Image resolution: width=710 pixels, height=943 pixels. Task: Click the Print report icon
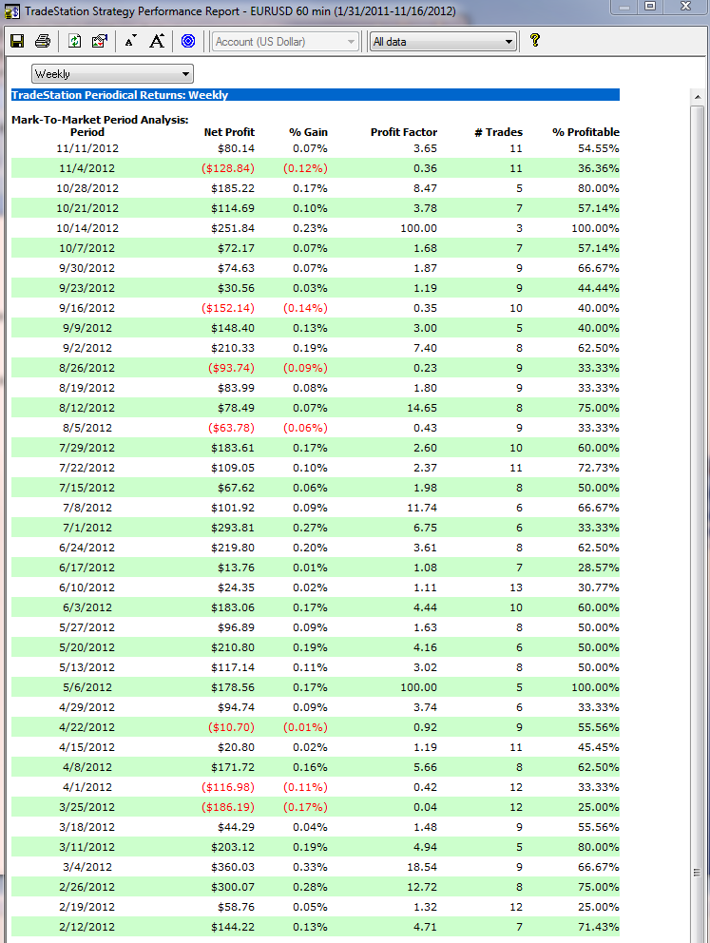[43, 41]
